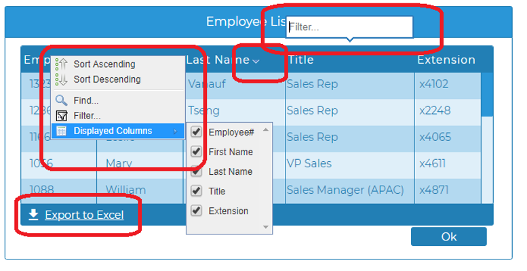Select Find... in the context menu
This screenshot has width=527, height=271.
(86, 100)
